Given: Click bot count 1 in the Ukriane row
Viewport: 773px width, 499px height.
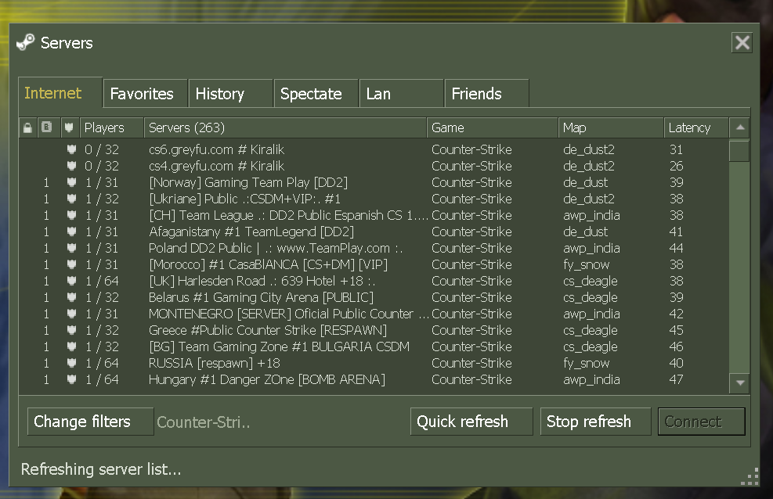Looking at the screenshot, I should (46, 199).
